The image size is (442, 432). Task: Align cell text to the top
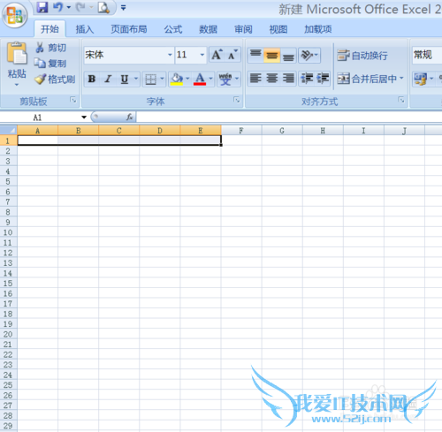point(255,55)
